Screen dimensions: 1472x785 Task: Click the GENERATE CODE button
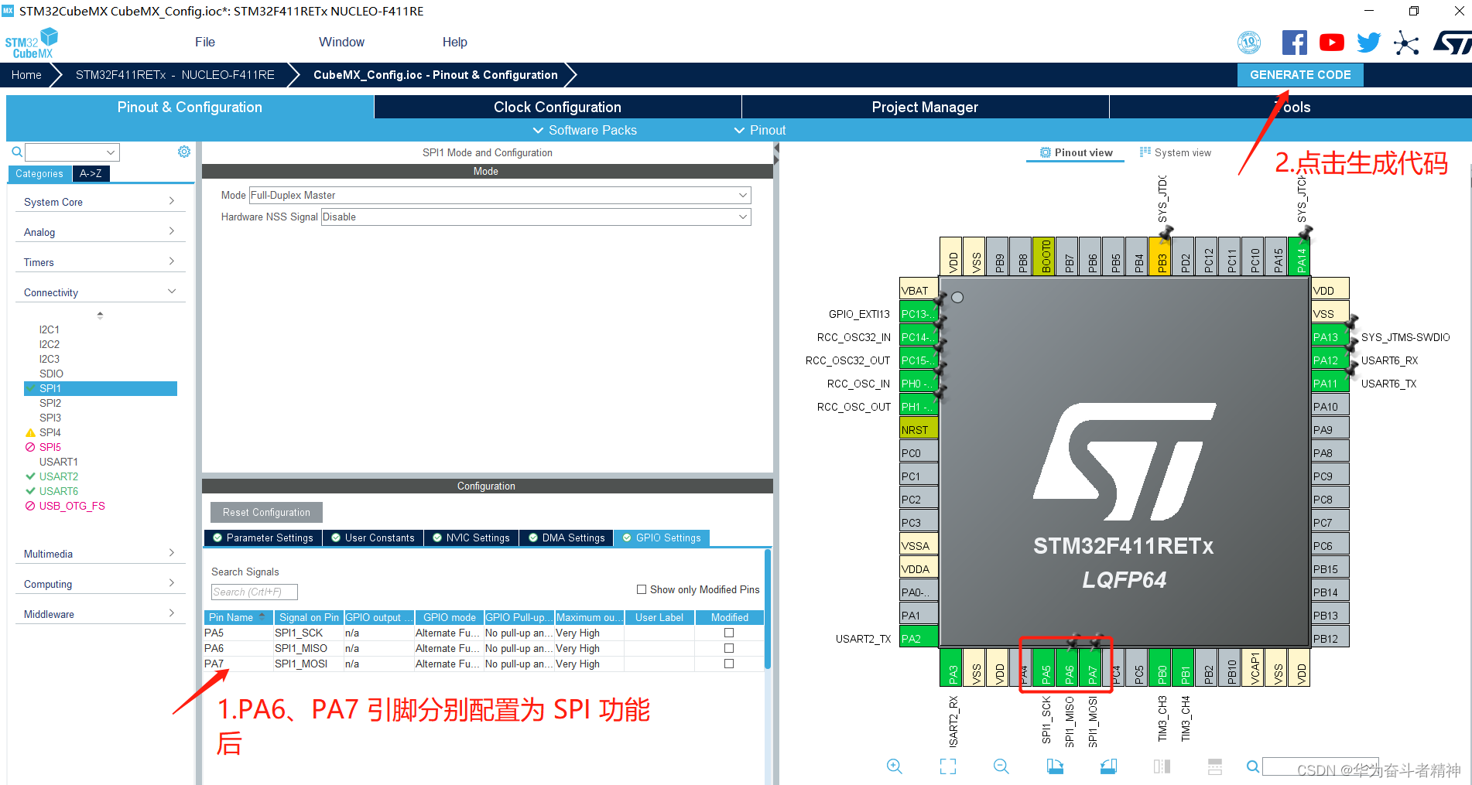click(x=1300, y=75)
